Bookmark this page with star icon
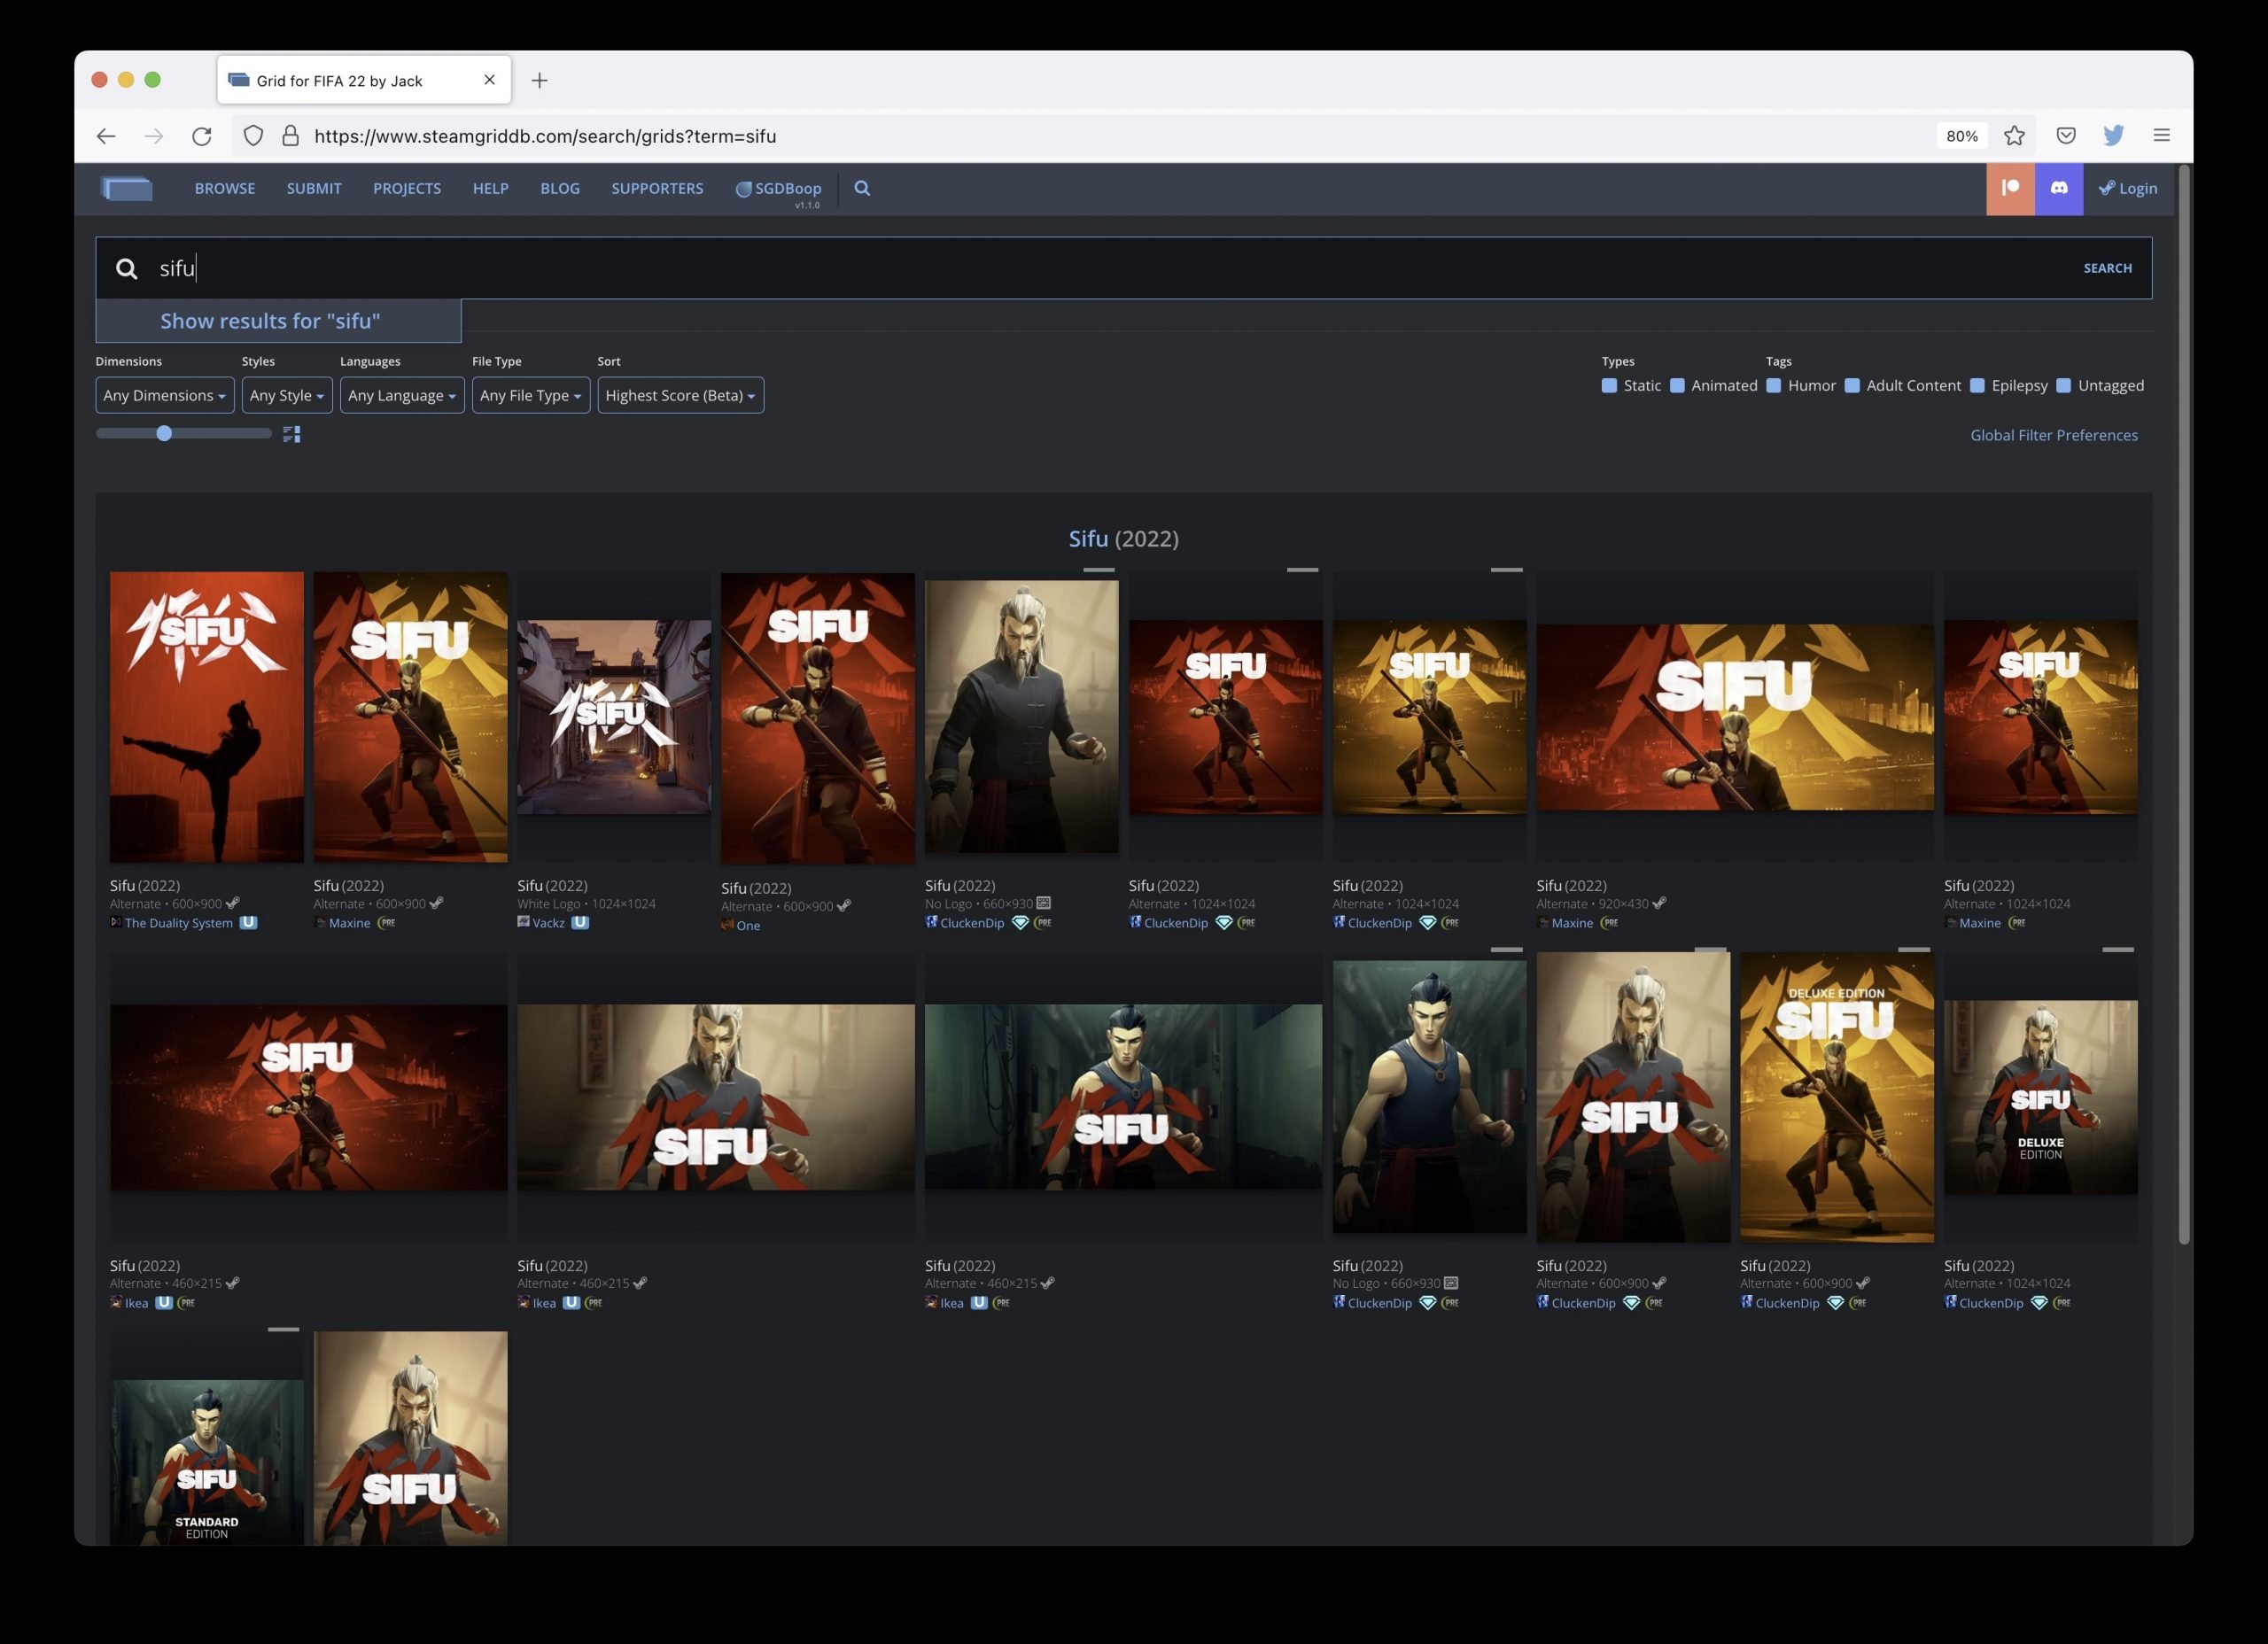 [x=2014, y=136]
